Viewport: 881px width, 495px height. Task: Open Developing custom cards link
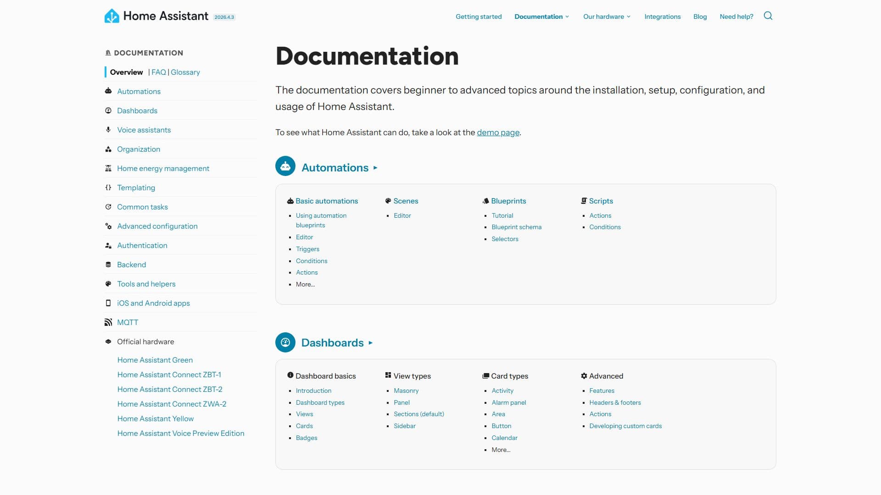[625, 426]
